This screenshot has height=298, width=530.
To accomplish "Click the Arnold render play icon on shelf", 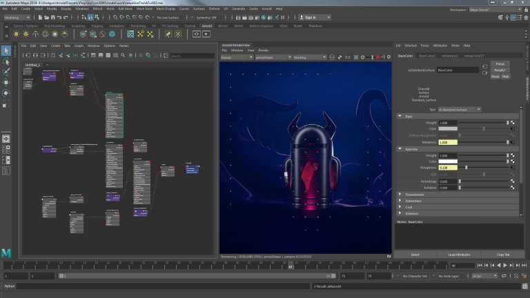I will 206,34.
